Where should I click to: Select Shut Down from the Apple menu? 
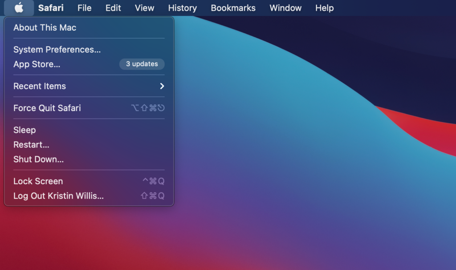pyautogui.click(x=89, y=159)
